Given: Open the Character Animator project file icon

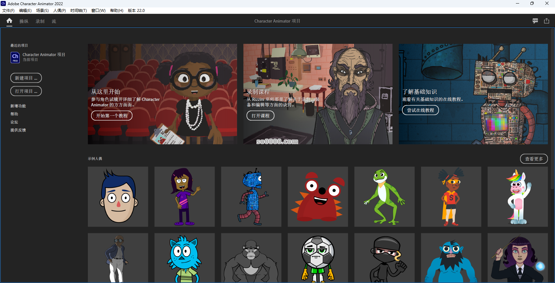Looking at the screenshot, I should click(15, 57).
